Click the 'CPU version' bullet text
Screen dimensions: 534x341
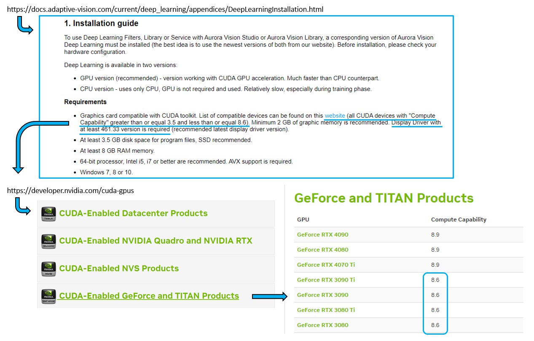226,89
